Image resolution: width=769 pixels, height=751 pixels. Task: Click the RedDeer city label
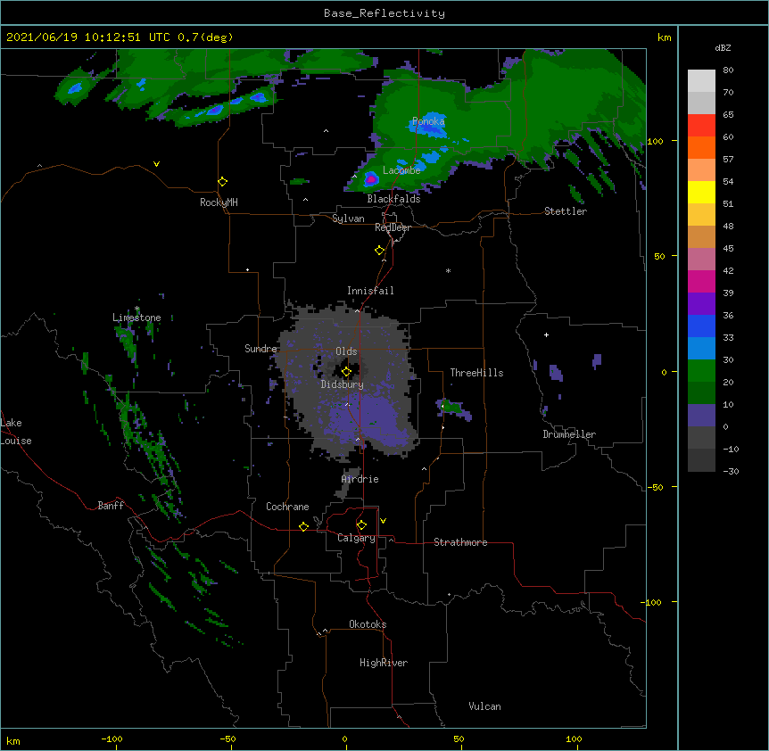(393, 227)
